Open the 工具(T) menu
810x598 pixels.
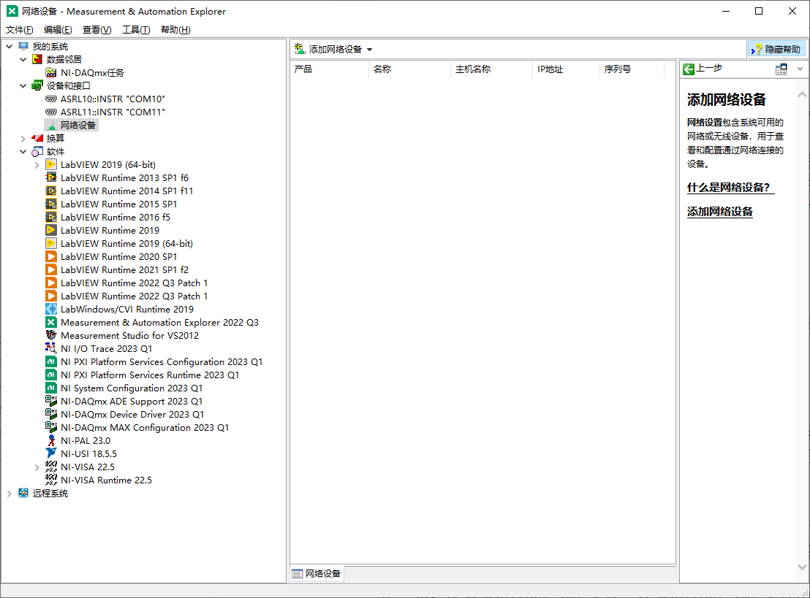pyautogui.click(x=136, y=30)
